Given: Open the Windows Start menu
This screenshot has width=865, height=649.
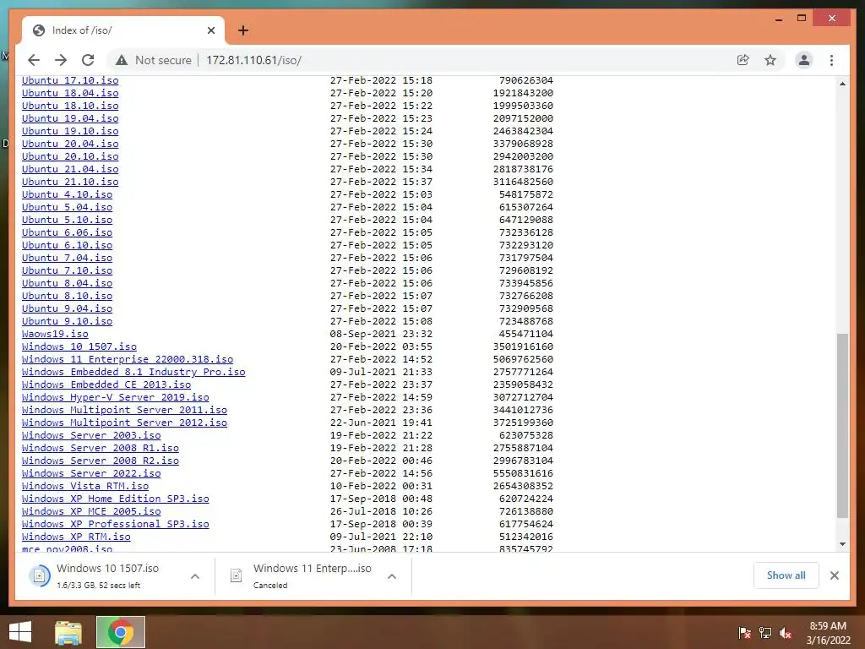Looking at the screenshot, I should click(20, 632).
